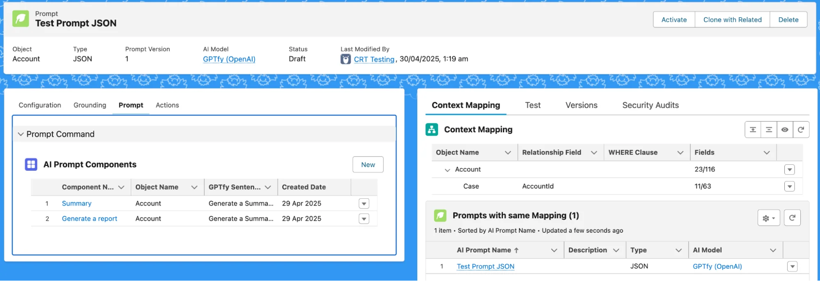Open the components table Object Name column menu
820x281 pixels.
pyautogui.click(x=194, y=187)
